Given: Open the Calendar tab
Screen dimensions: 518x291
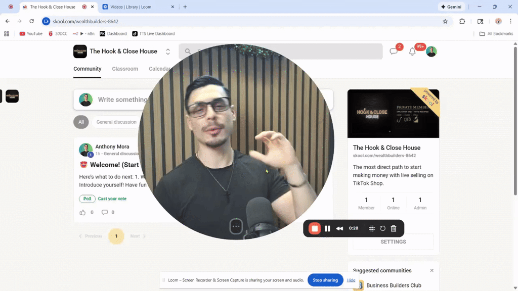Looking at the screenshot, I should (159, 69).
